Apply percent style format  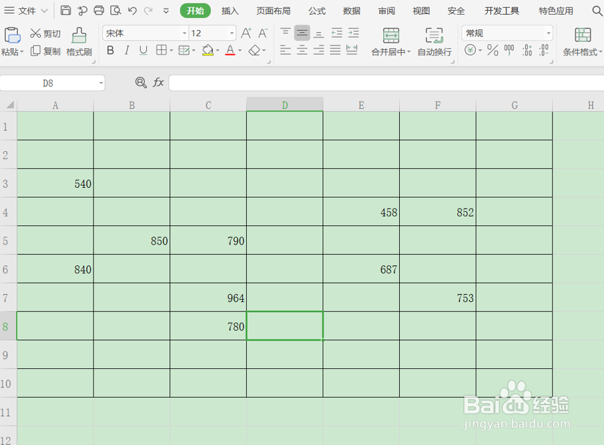pyautogui.click(x=493, y=50)
